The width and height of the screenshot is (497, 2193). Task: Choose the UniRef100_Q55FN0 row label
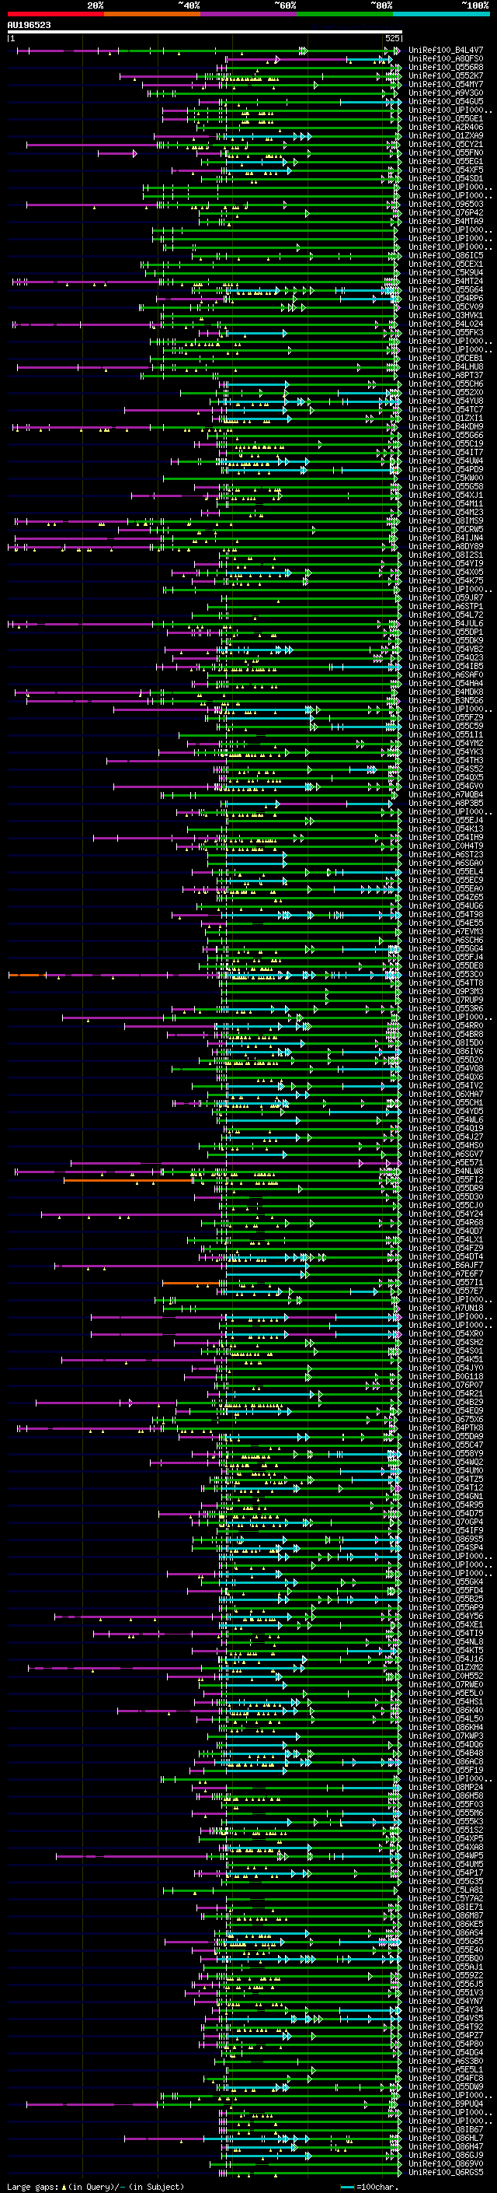pos(446,152)
